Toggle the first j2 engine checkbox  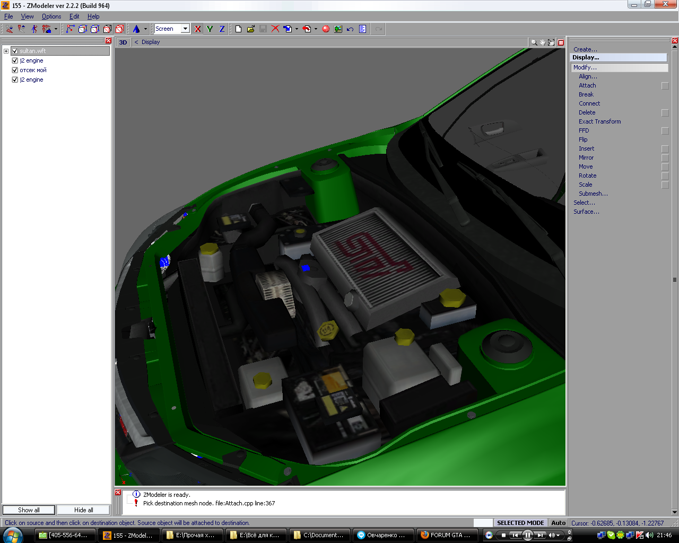tap(15, 60)
